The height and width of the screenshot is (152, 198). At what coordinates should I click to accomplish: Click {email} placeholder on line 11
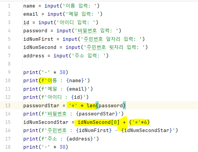click(77, 89)
